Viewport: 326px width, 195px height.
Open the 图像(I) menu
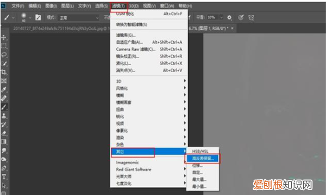[x=51, y=6]
